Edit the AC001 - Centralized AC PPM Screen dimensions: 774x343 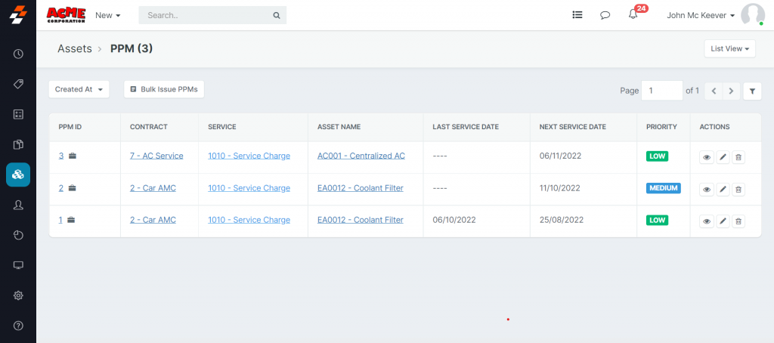[x=723, y=157]
